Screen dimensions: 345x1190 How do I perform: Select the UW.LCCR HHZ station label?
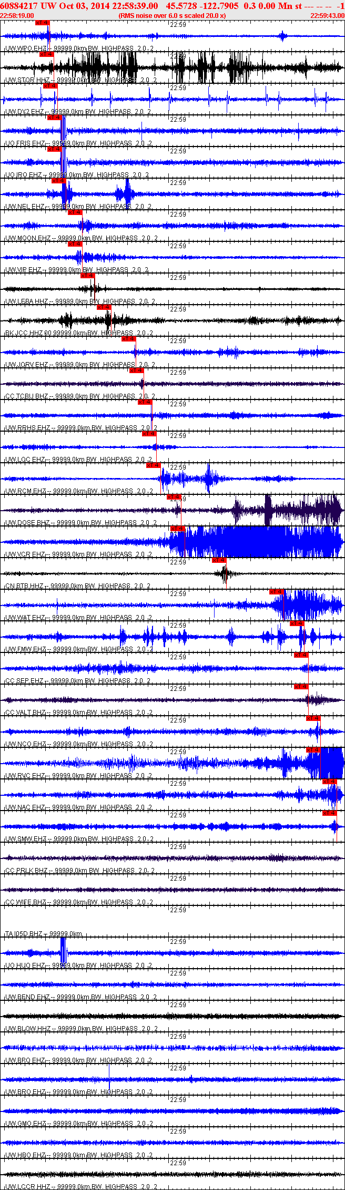tap(28, 1187)
